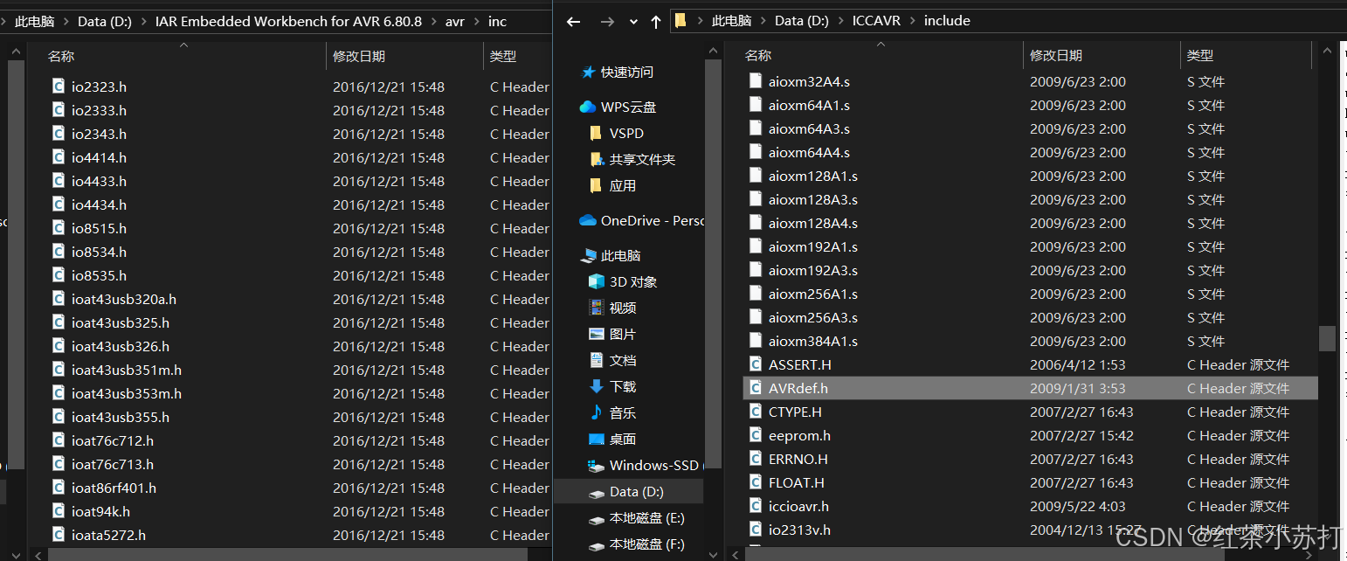The image size is (1347, 561).
Task: Select FLOAT.H in right window
Action: [797, 482]
